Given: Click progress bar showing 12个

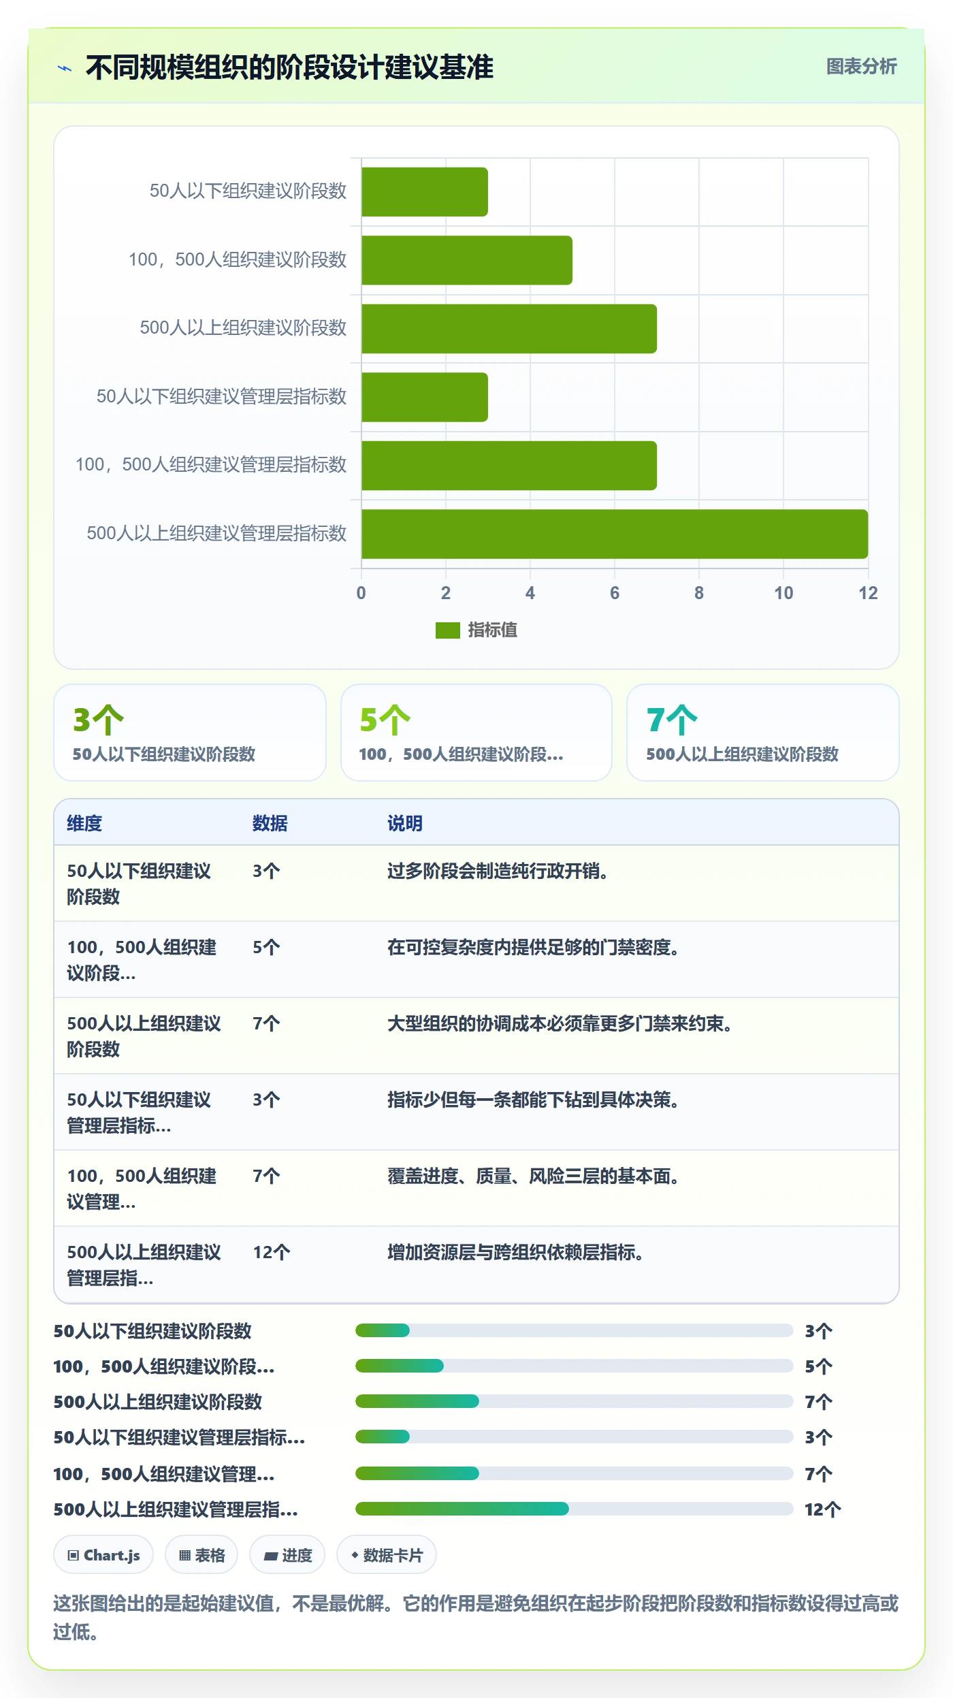Looking at the screenshot, I should coord(574,1509).
